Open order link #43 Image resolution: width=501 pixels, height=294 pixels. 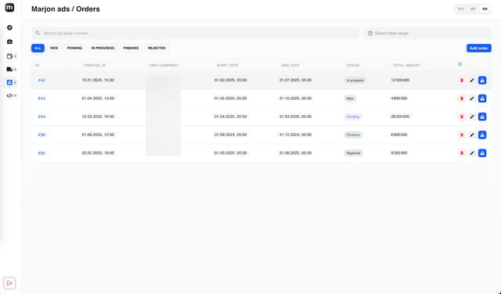coord(41,99)
